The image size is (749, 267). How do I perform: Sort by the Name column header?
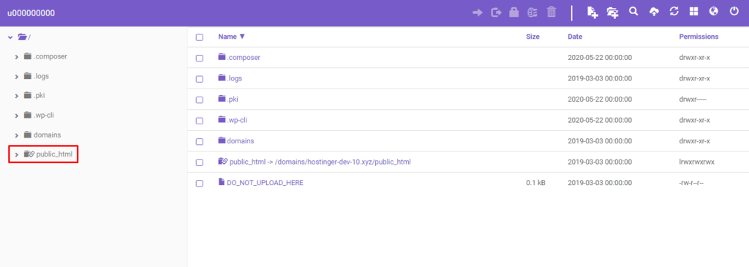pyautogui.click(x=231, y=37)
